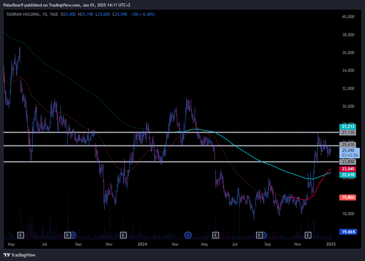Click the blue 19.66K volume label

click(x=348, y=232)
